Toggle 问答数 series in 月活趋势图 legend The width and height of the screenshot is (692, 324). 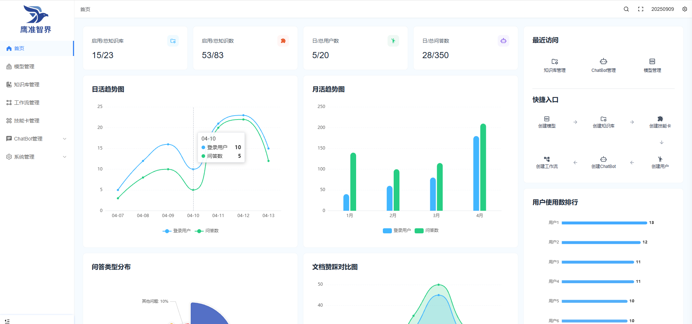pos(427,230)
